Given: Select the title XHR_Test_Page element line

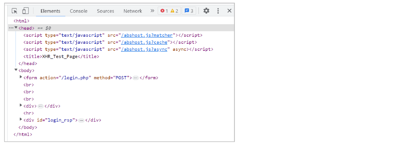Looking at the screenshot, I should click(x=61, y=57).
